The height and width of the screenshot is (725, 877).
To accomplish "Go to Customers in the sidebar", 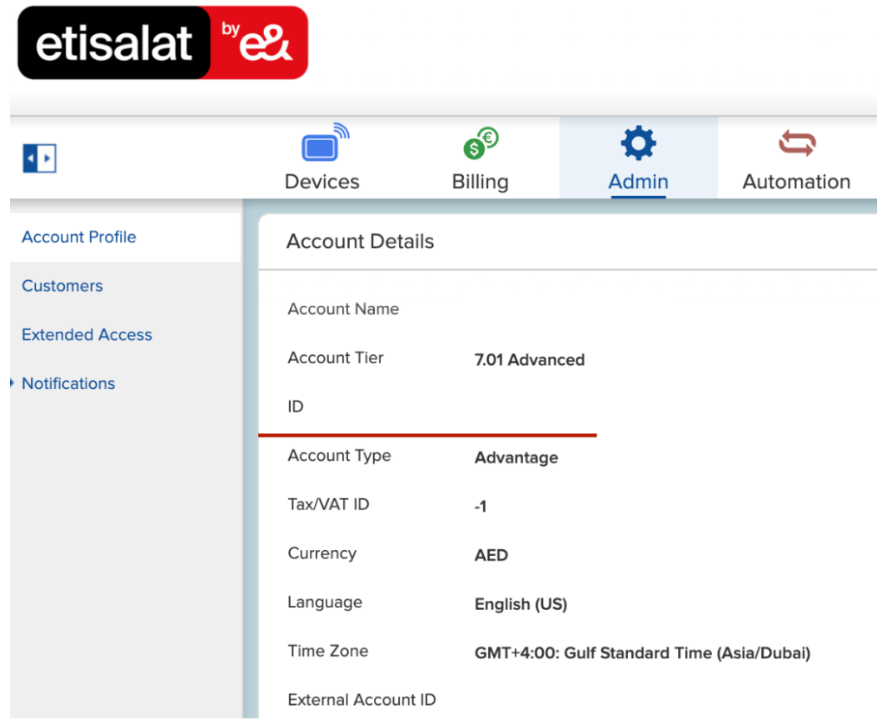I will (x=62, y=286).
